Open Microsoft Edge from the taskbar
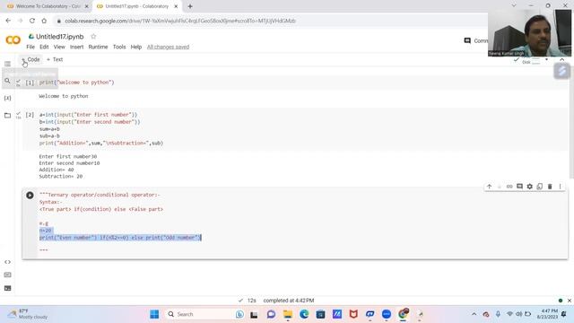Image resolution: width=574 pixels, height=323 pixels. (x=304, y=314)
